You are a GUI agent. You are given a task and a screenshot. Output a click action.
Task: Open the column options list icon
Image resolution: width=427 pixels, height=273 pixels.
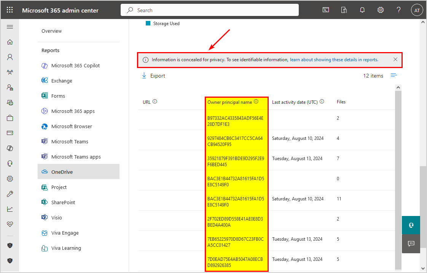[394, 76]
